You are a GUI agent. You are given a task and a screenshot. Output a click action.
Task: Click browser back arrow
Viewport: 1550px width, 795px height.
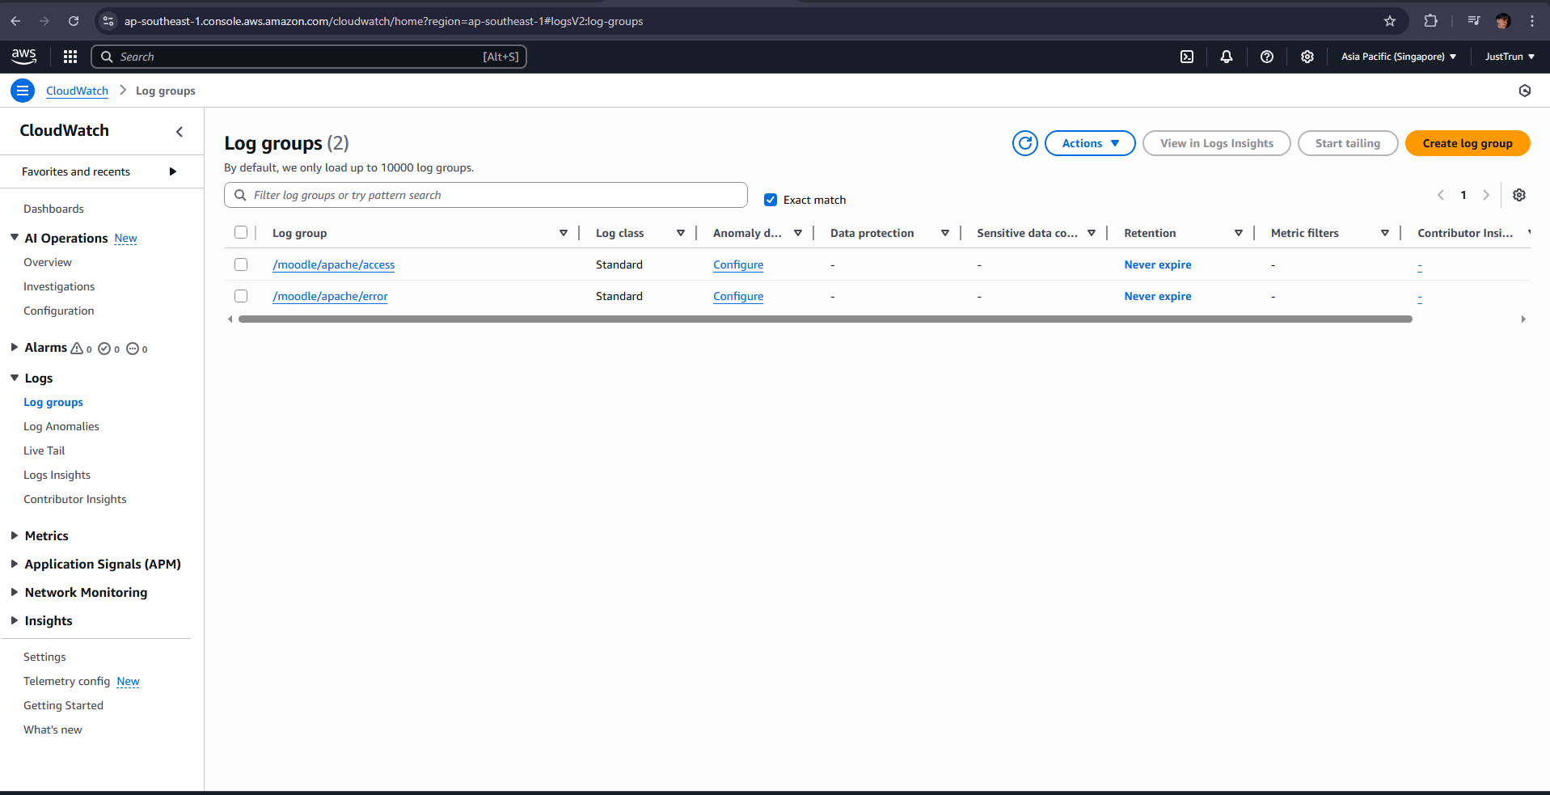pos(15,21)
